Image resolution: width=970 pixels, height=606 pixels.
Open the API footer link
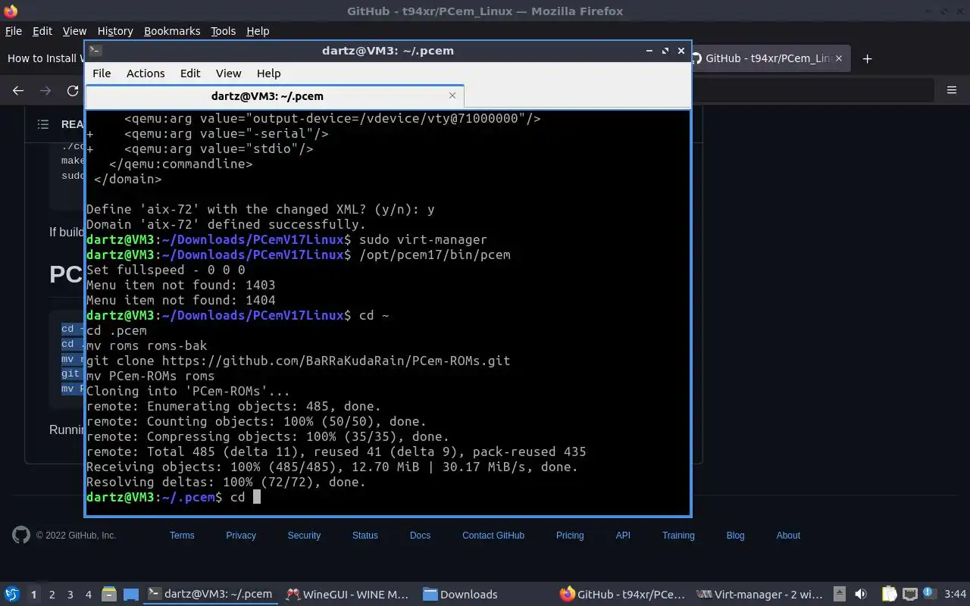[623, 536]
